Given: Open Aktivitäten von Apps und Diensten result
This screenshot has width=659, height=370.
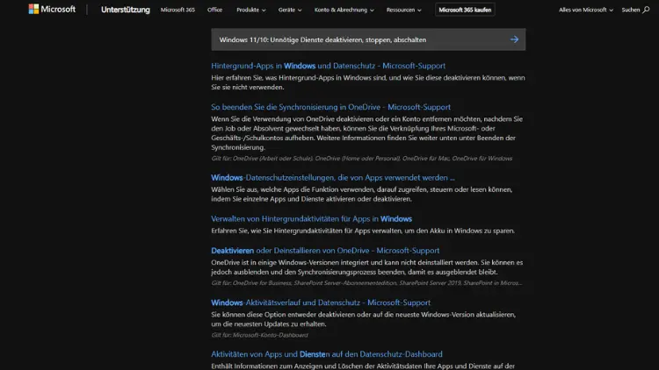Looking at the screenshot, I should coord(327,354).
